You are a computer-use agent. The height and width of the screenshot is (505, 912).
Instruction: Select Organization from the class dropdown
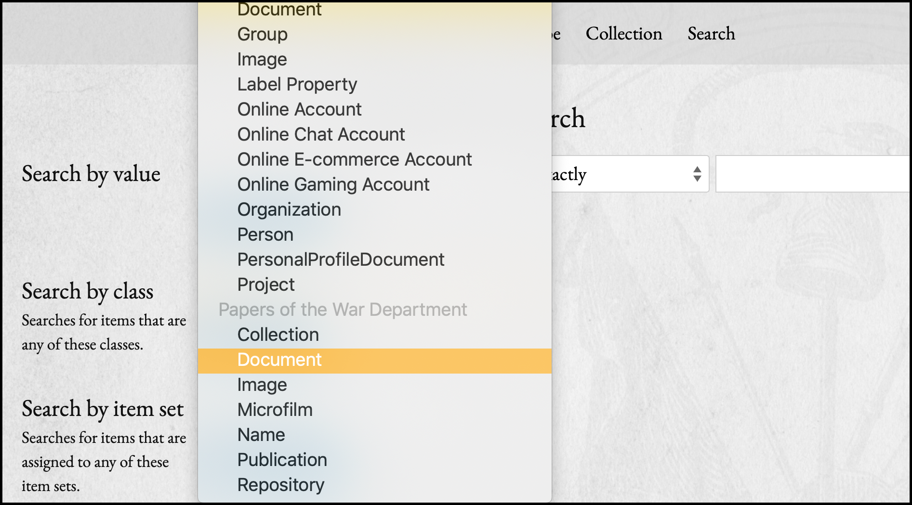pos(289,209)
